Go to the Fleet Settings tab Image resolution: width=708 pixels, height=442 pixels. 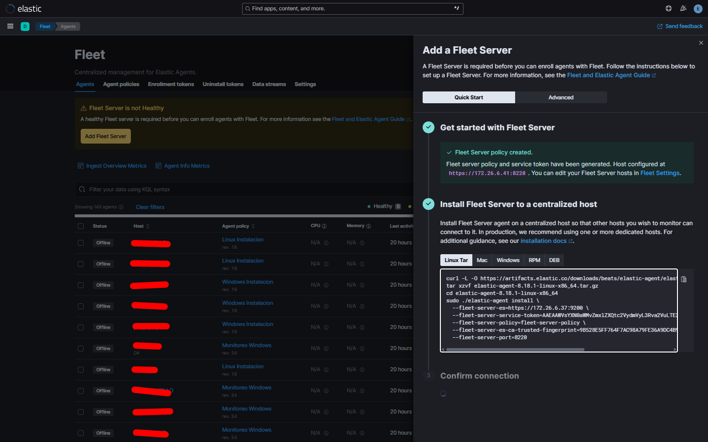click(x=305, y=85)
